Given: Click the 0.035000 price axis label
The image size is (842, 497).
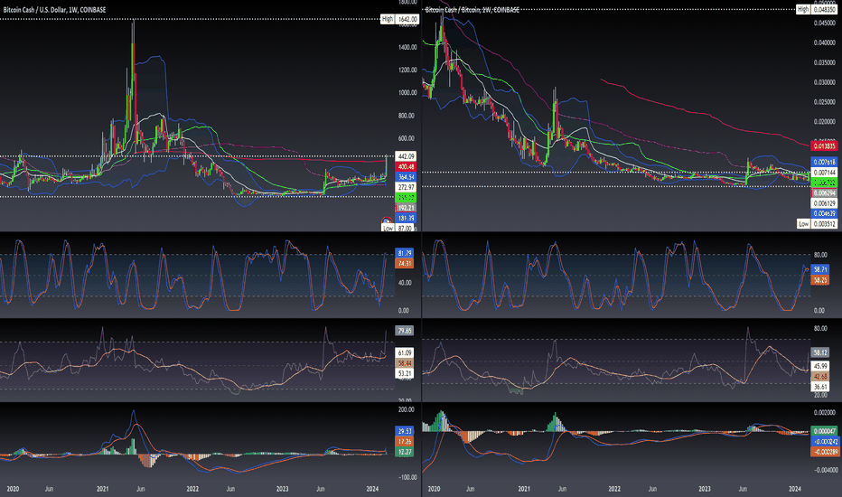Looking at the screenshot, I should pos(824,63).
